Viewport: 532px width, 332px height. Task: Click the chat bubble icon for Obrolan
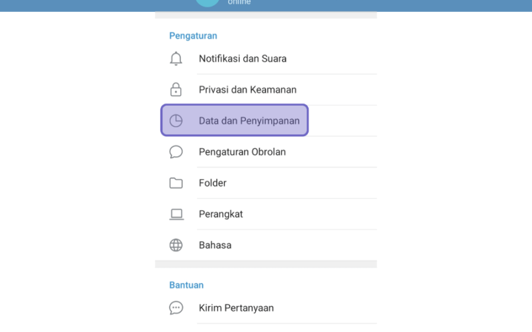[x=176, y=152]
